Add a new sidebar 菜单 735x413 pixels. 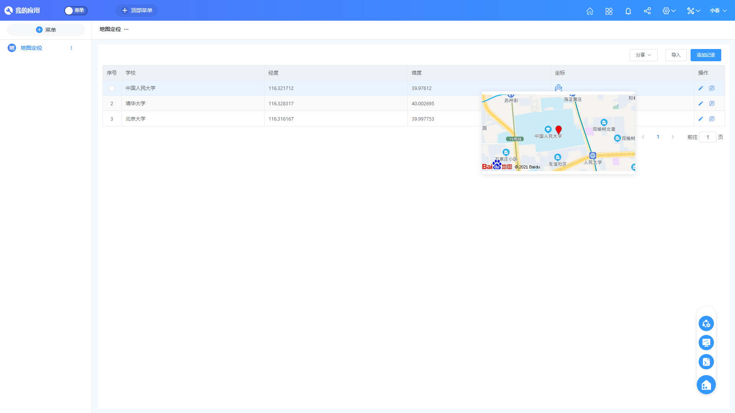tap(46, 29)
